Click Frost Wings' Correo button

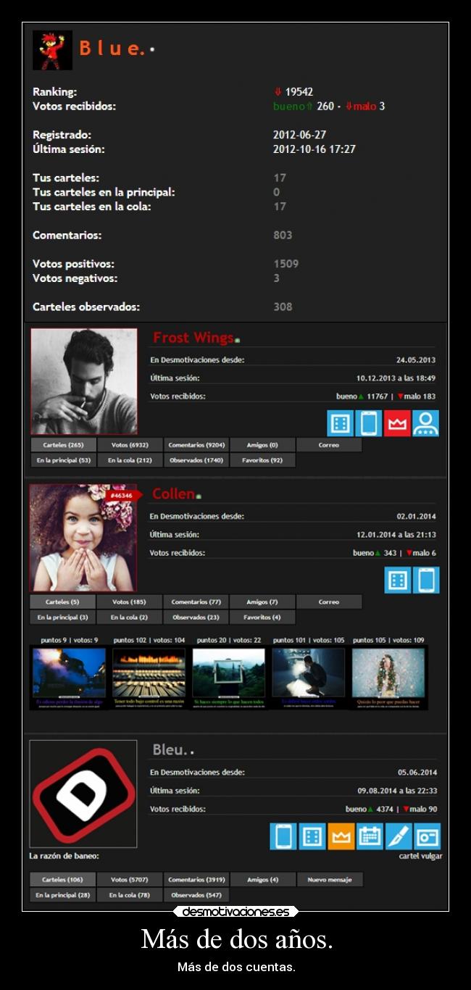(328, 445)
